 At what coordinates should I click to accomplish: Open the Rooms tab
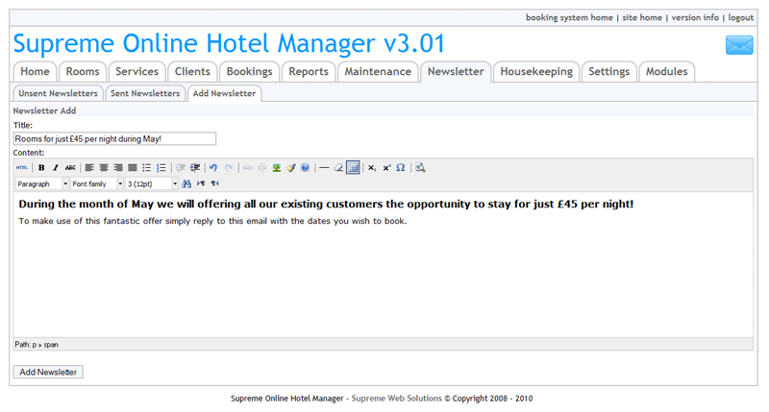[83, 71]
